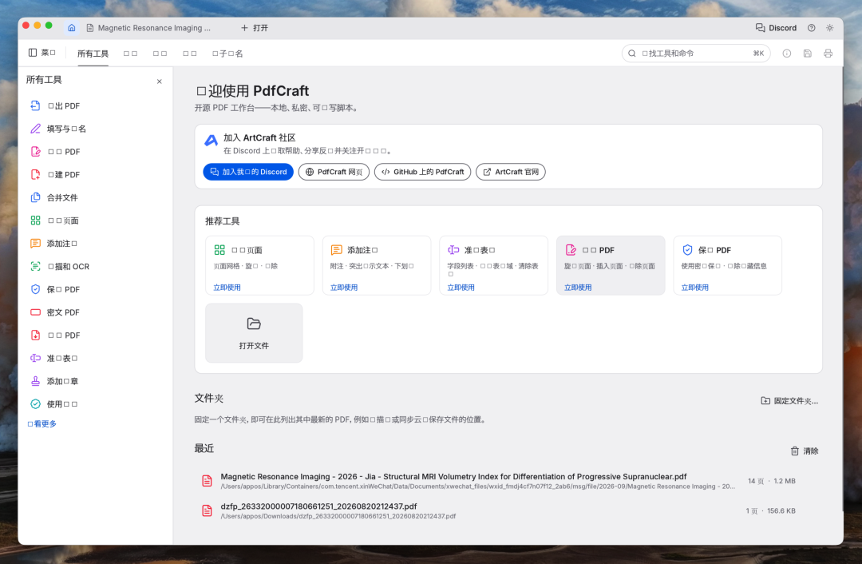The width and height of the screenshot is (862, 564).
Task: Open the Magnetic Resonance Imaging document tab
Action: 148,27
